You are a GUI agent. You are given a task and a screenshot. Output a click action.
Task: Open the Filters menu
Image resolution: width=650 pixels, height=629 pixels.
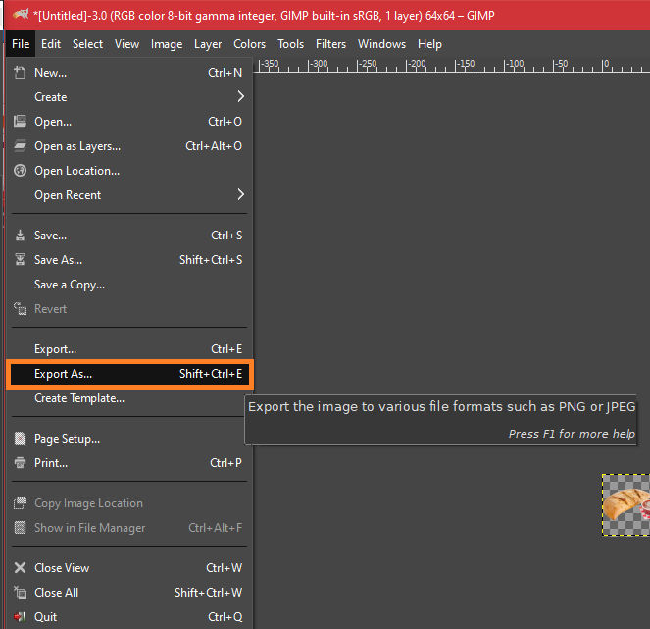pyautogui.click(x=330, y=44)
